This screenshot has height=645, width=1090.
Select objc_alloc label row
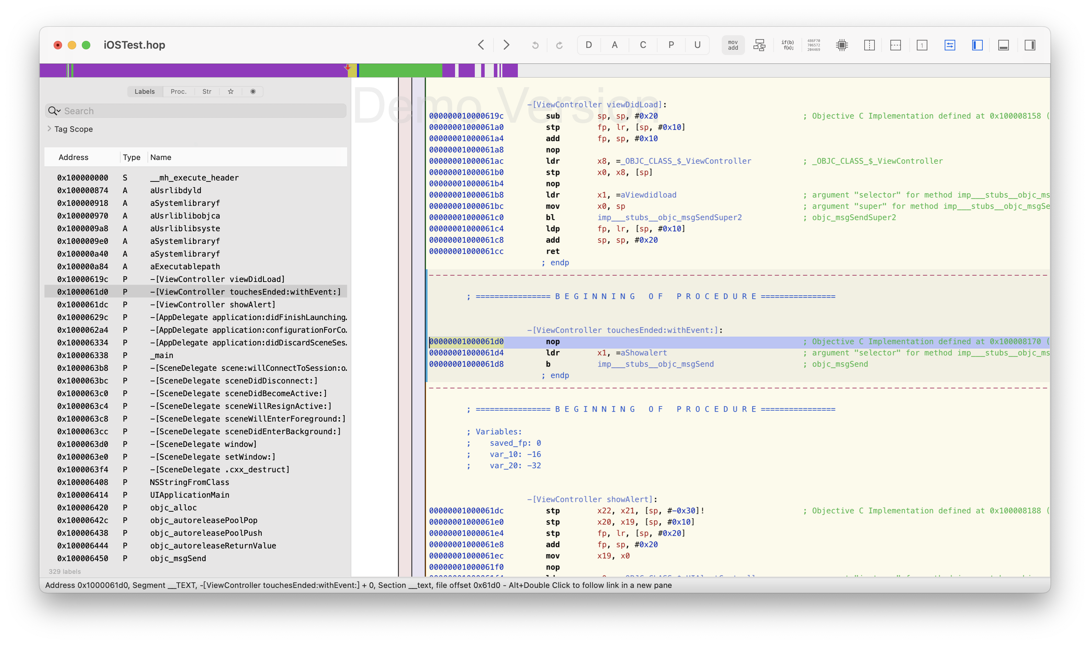tap(196, 508)
